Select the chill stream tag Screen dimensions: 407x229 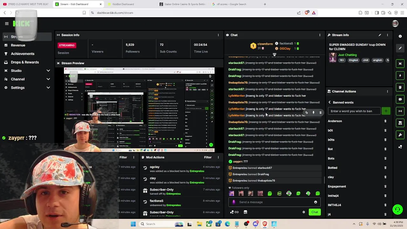(366, 60)
